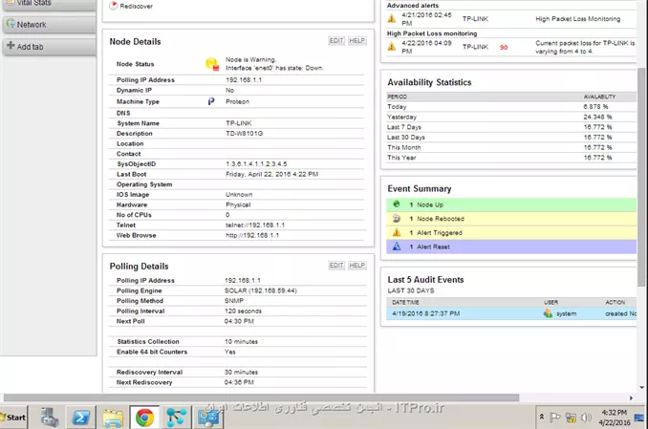Click the plus icon for Add tab
Viewport: 648px width, 429px height.
tap(11, 45)
